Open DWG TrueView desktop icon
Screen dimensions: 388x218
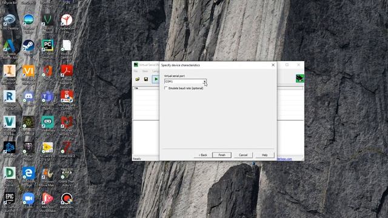pyautogui.click(x=10, y=177)
